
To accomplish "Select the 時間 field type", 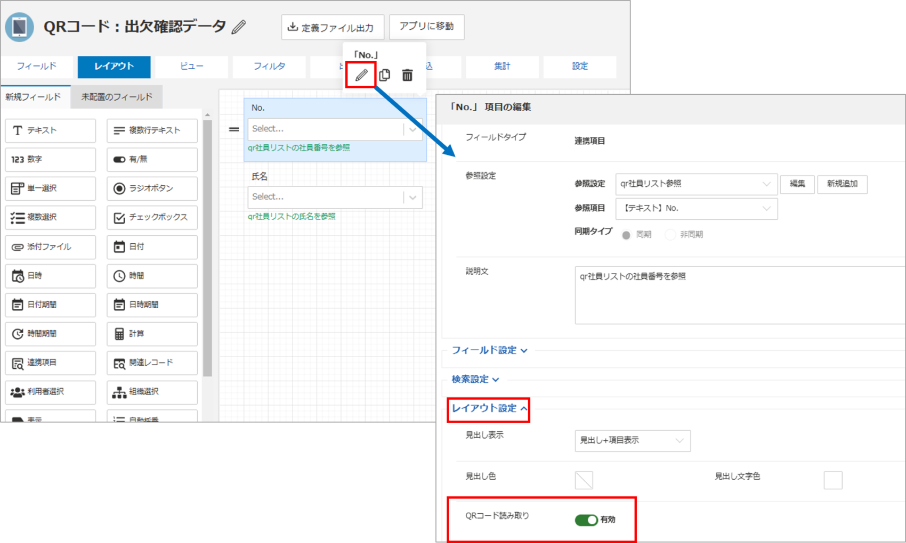I will point(152,276).
